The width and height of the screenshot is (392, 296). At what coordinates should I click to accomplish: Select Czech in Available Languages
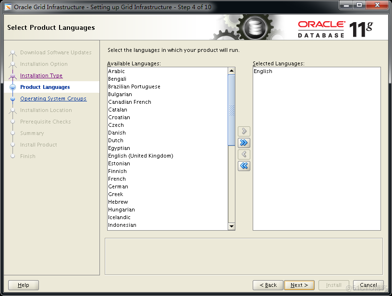point(168,125)
